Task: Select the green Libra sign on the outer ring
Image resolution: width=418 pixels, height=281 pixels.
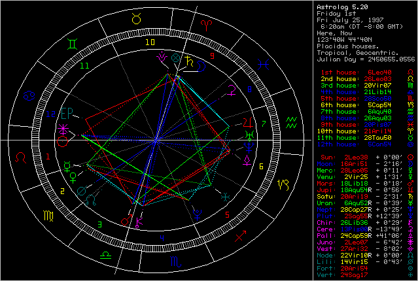Action: pos(105,255)
